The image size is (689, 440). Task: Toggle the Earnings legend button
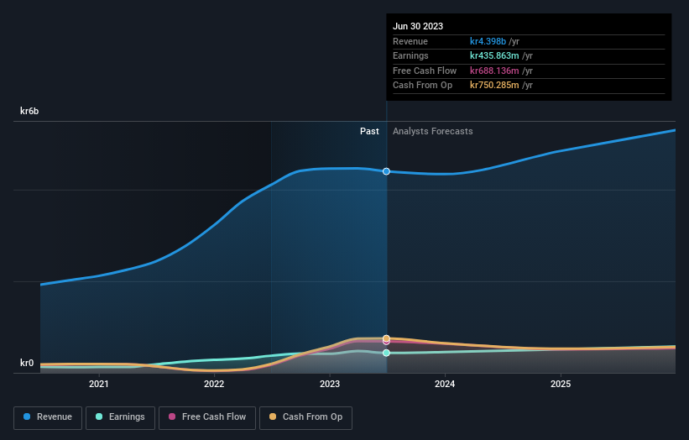(120, 417)
